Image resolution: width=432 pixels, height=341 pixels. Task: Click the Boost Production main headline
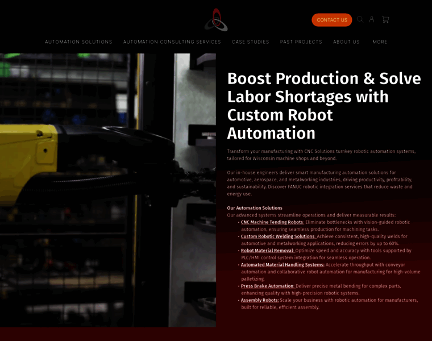pyautogui.click(x=324, y=106)
